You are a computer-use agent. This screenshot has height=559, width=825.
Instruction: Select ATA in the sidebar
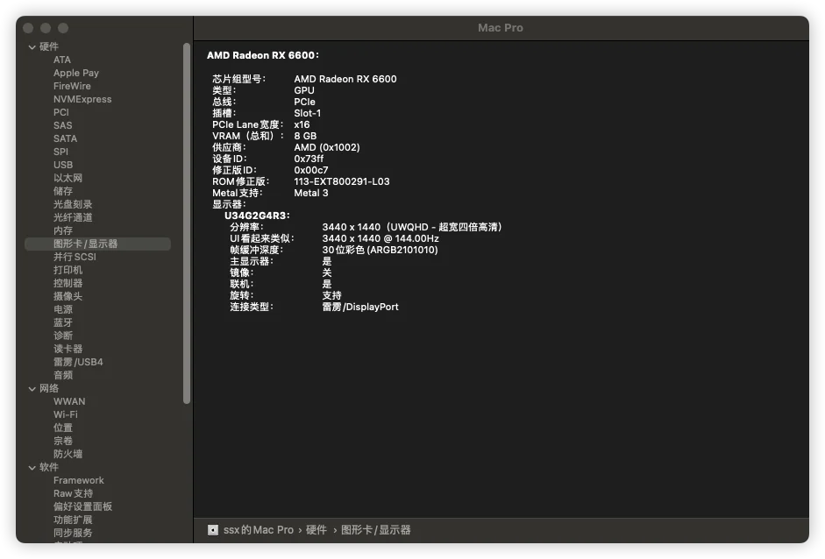(x=62, y=60)
